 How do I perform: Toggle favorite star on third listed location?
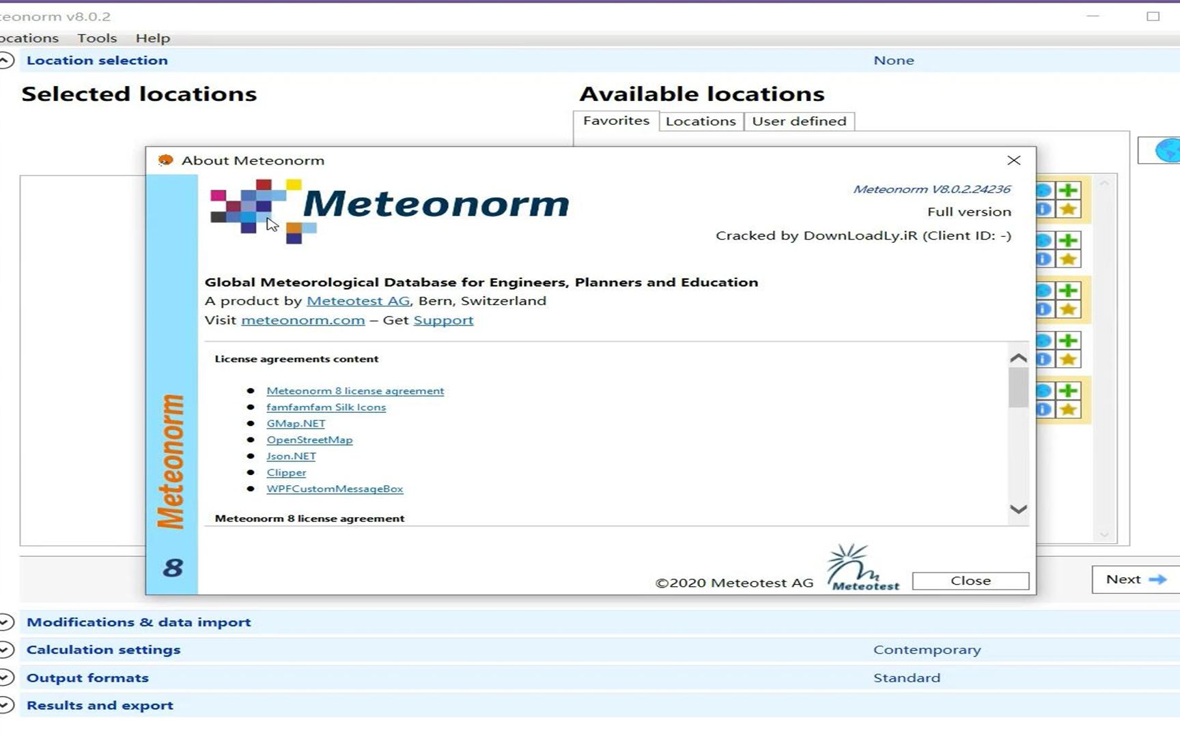point(1069,310)
